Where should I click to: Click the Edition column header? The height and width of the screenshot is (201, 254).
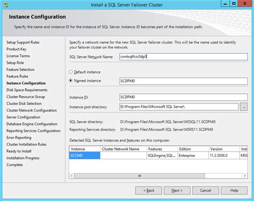click(193, 149)
